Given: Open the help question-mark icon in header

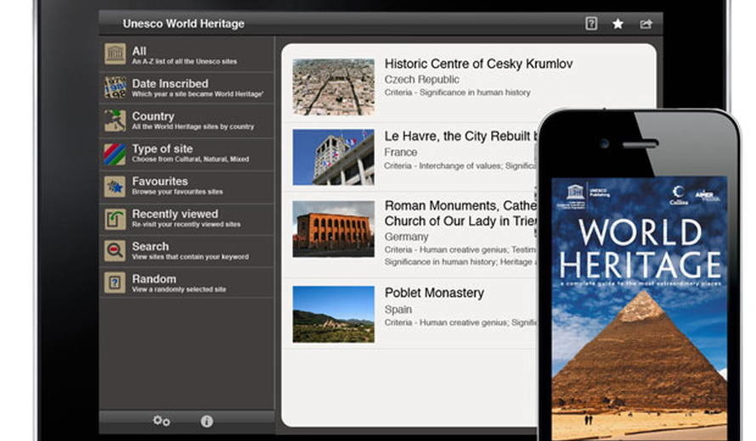Looking at the screenshot, I should click(591, 24).
